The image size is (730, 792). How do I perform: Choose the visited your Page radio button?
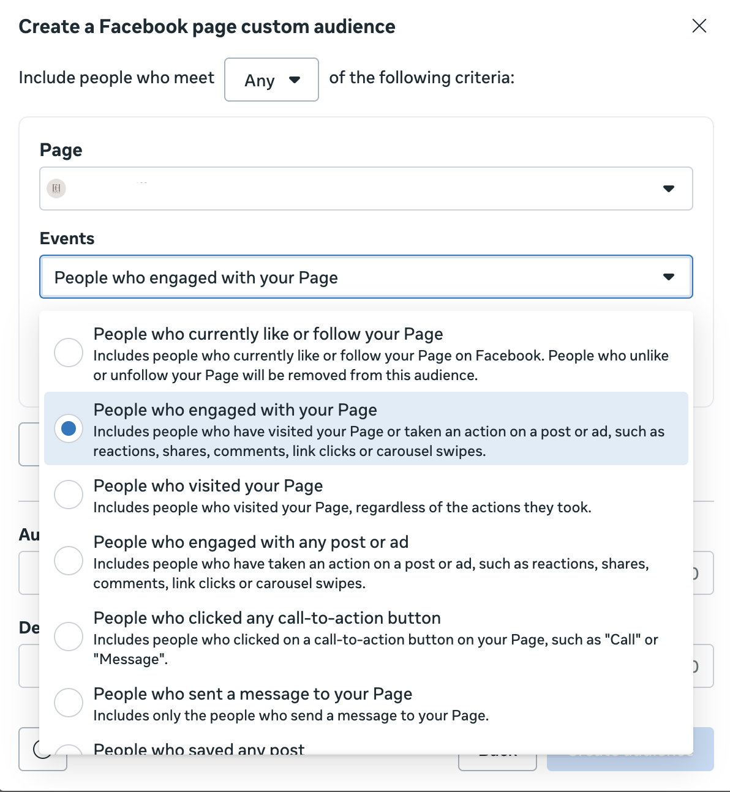pos(69,495)
